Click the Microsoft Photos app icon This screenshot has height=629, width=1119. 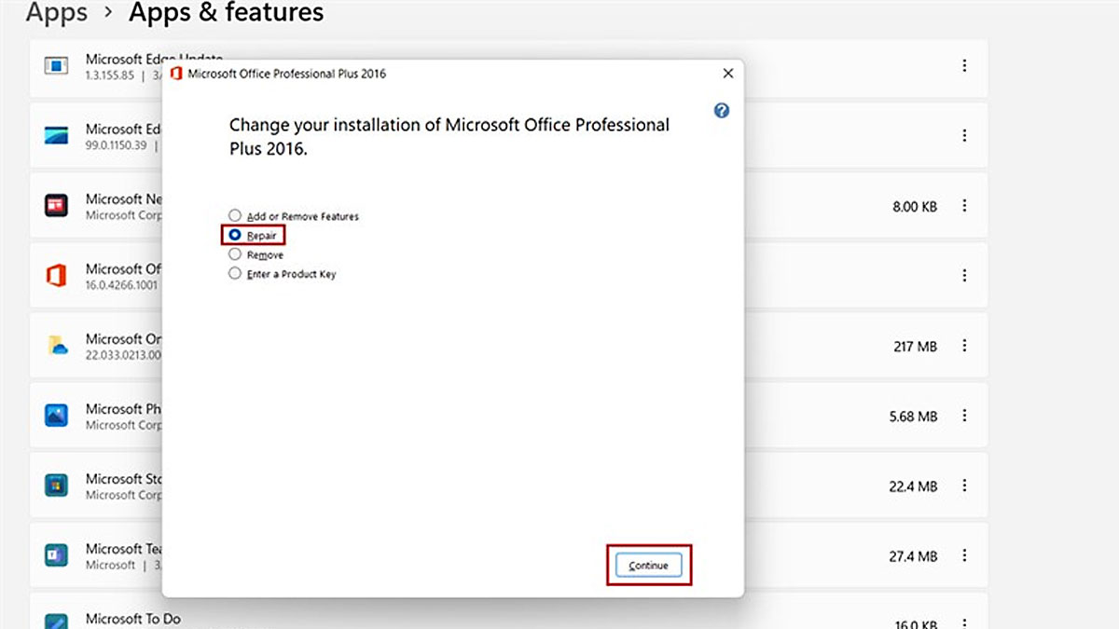click(57, 416)
